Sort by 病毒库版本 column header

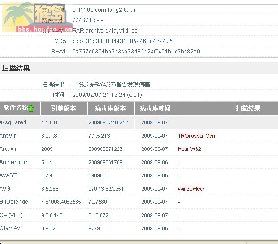click(110, 108)
